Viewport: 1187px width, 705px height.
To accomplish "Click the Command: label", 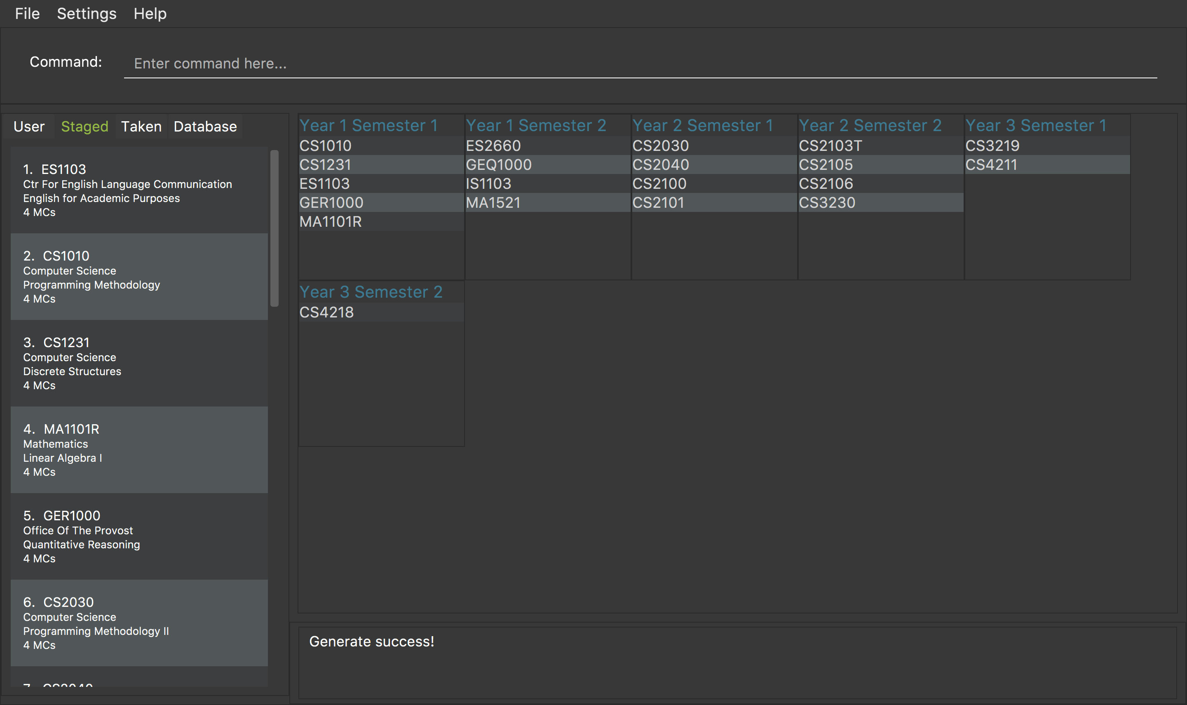I will coord(66,62).
